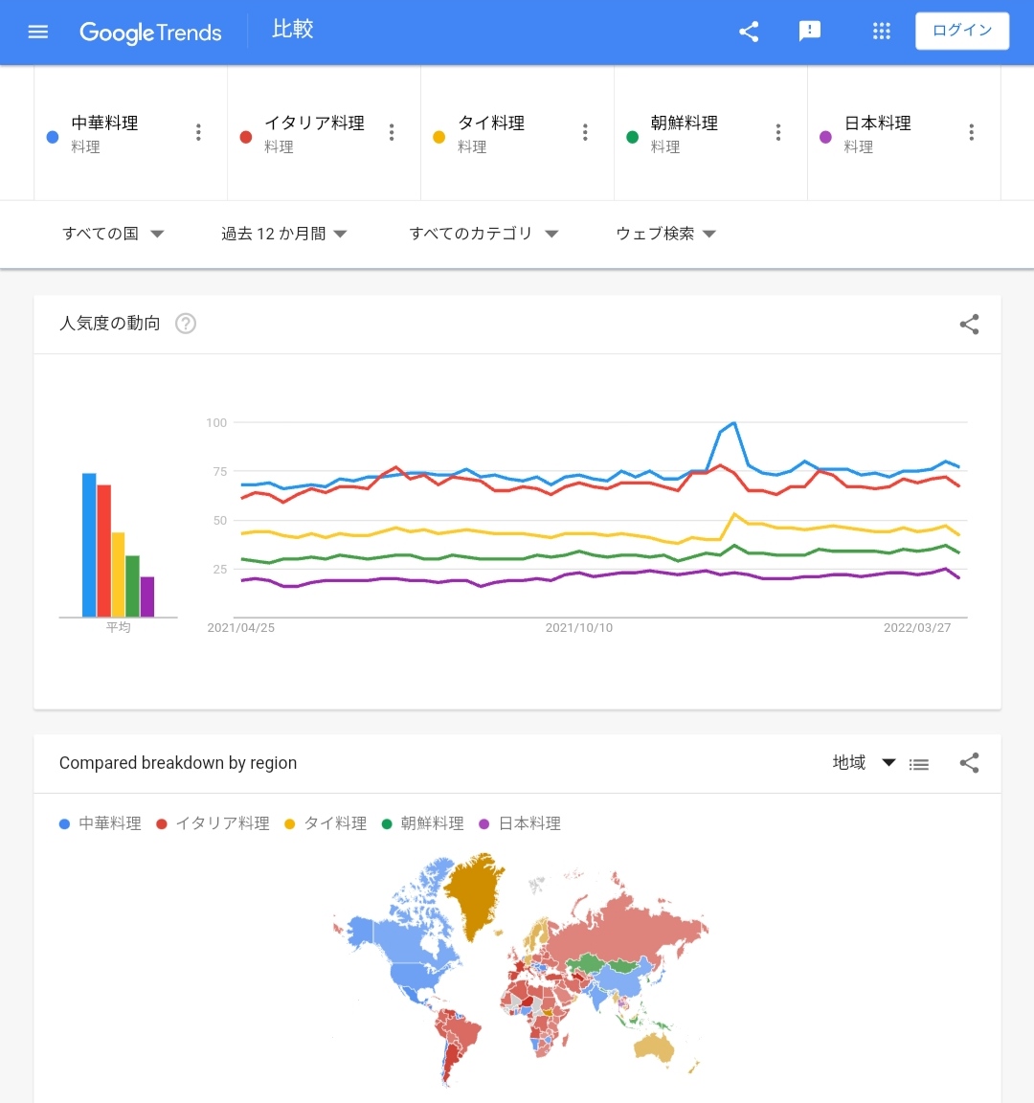Image resolution: width=1034 pixels, height=1103 pixels.
Task: Expand the すべての国 country dropdown
Action: (x=113, y=234)
